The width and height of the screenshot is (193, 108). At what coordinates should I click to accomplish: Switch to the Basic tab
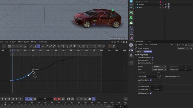pos(139,52)
